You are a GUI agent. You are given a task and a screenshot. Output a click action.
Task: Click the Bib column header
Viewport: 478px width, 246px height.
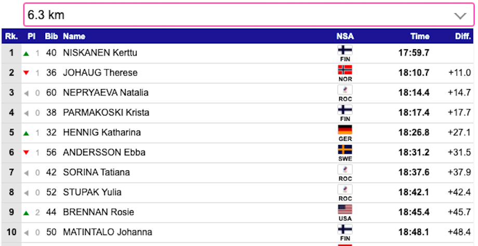pos(51,36)
